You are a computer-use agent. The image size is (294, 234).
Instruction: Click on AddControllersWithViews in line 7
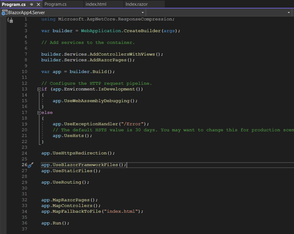click(122, 54)
